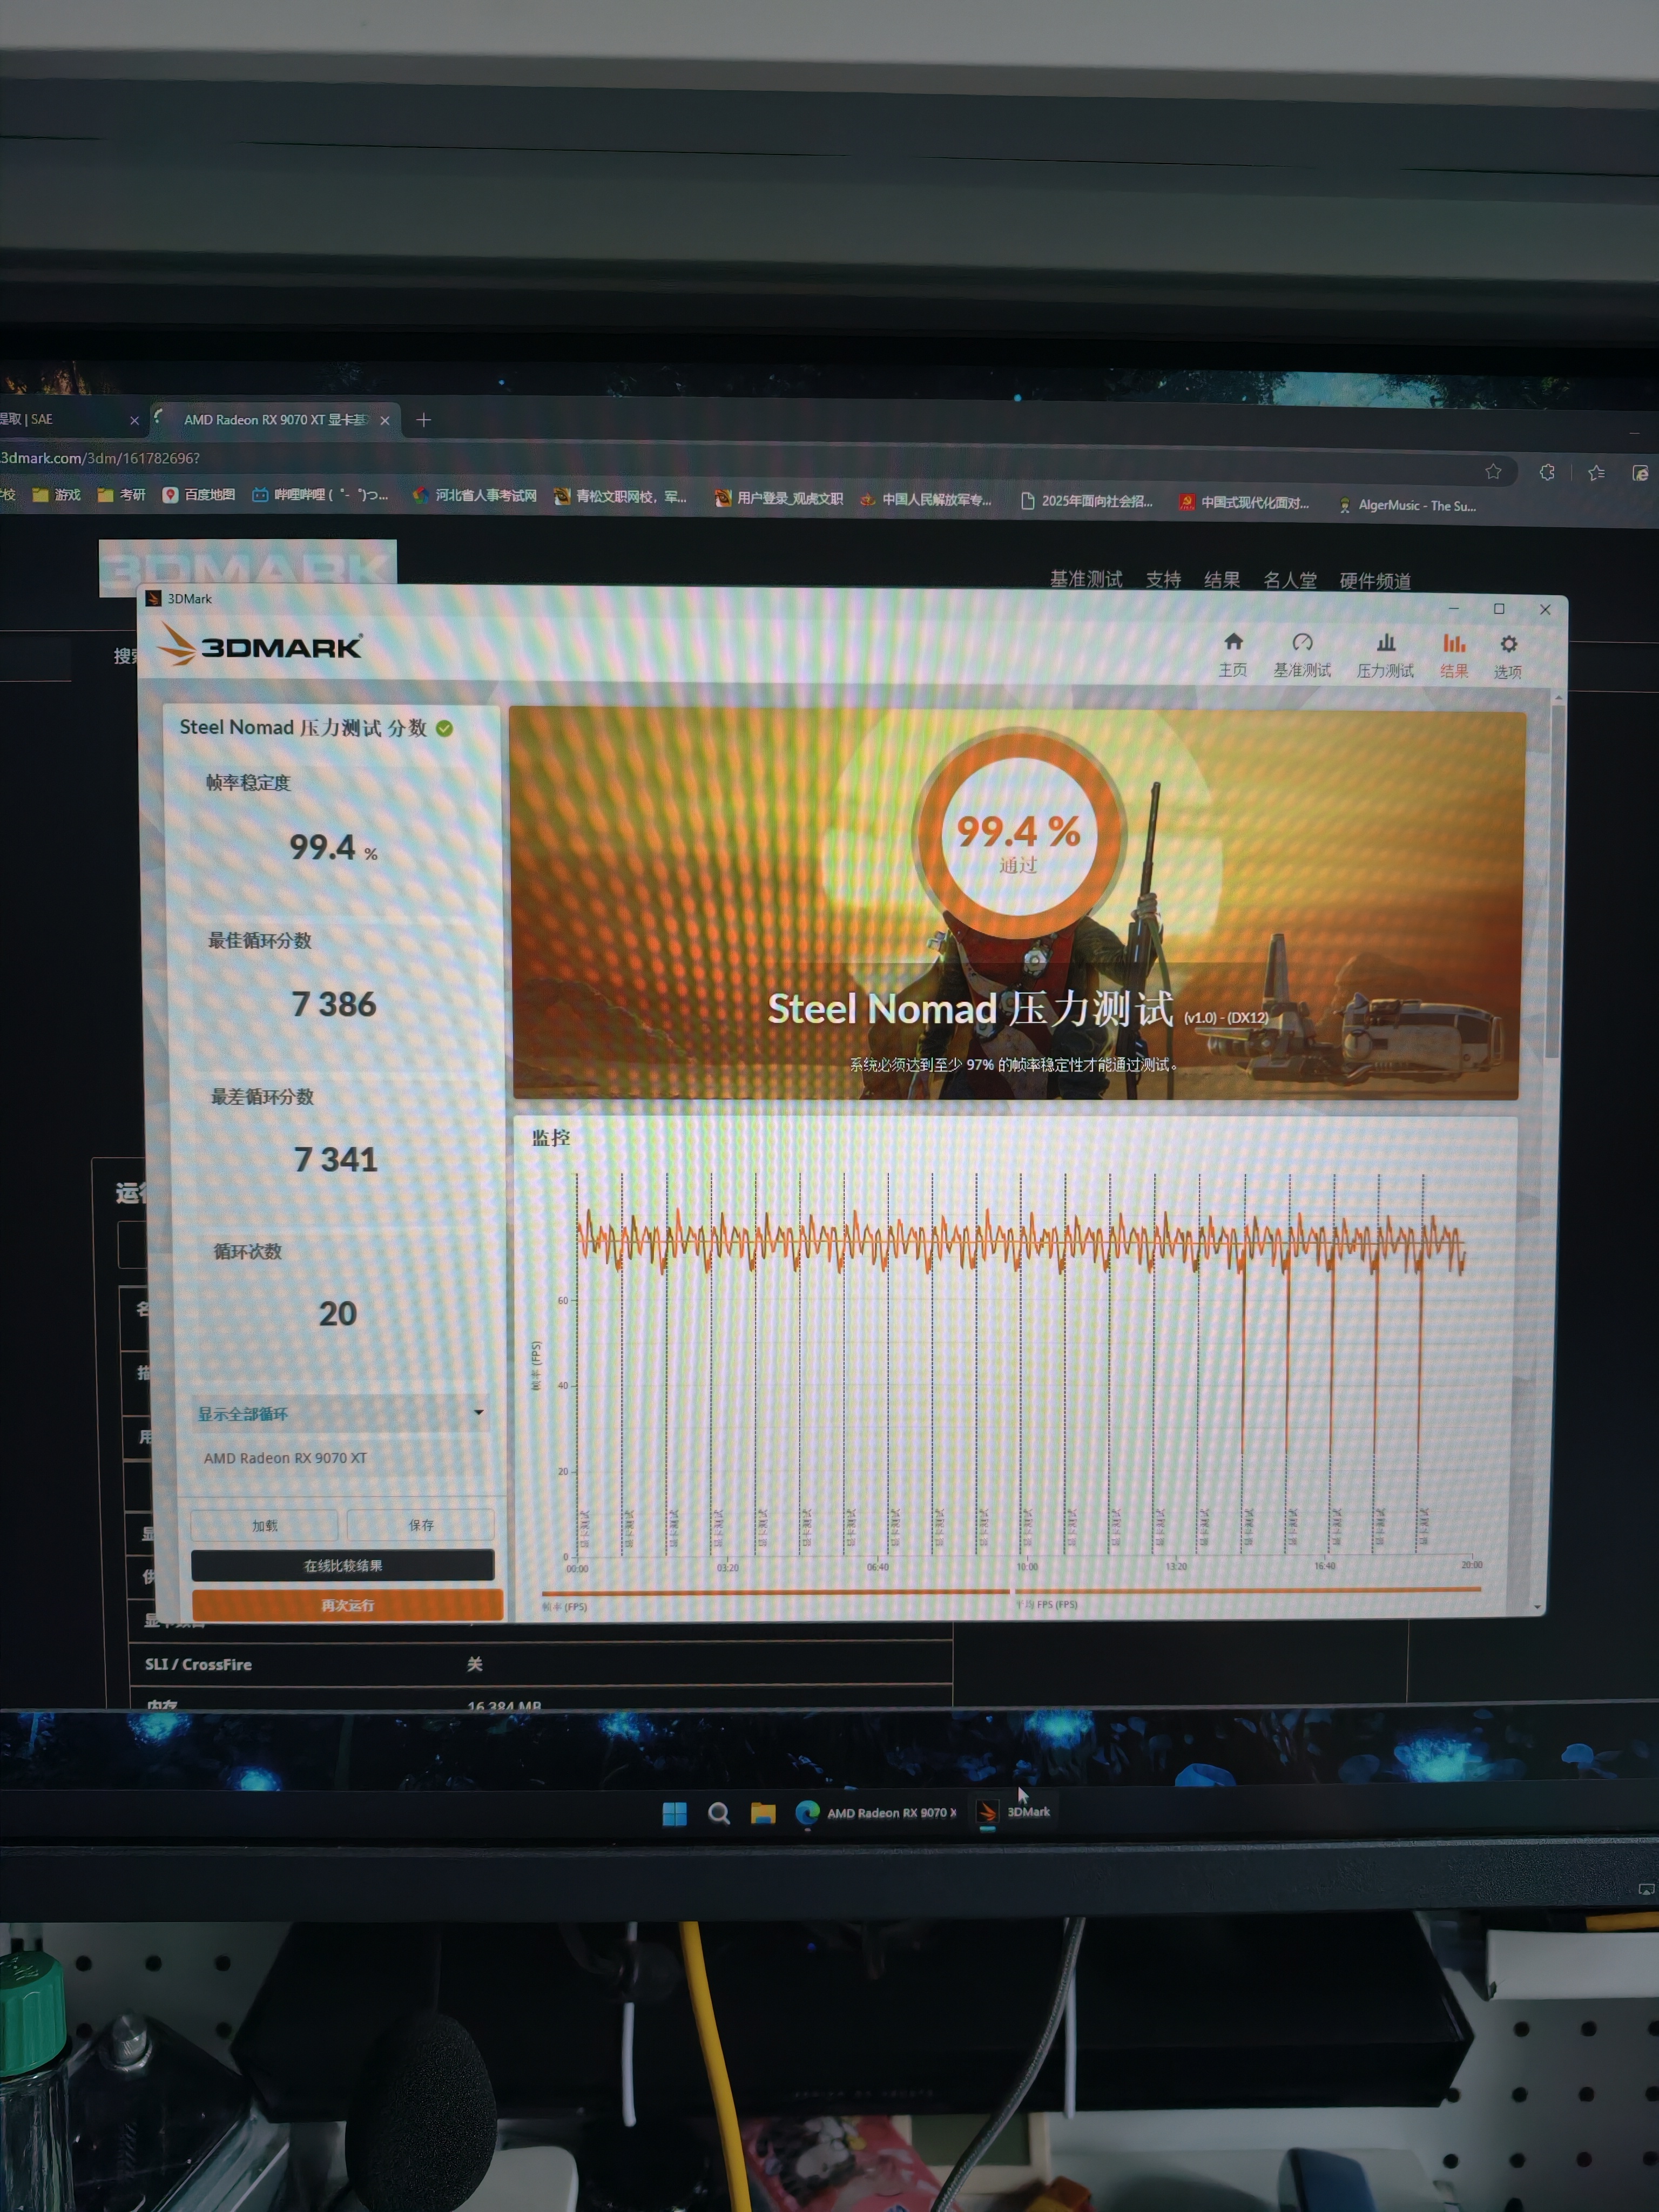Open Windows taskbar search
This screenshot has height=2212, width=1659.
coord(718,1813)
